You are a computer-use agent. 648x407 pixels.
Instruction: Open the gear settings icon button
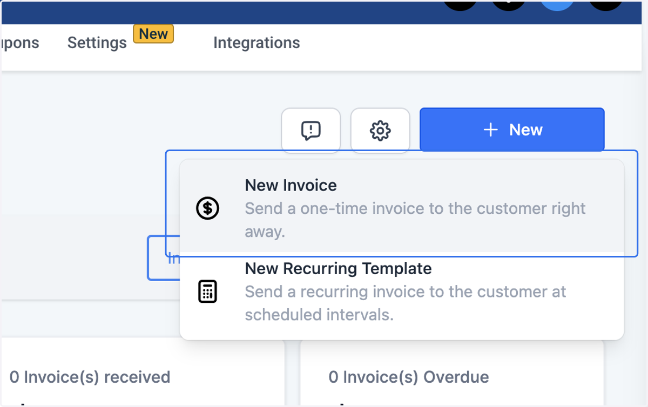tap(380, 130)
